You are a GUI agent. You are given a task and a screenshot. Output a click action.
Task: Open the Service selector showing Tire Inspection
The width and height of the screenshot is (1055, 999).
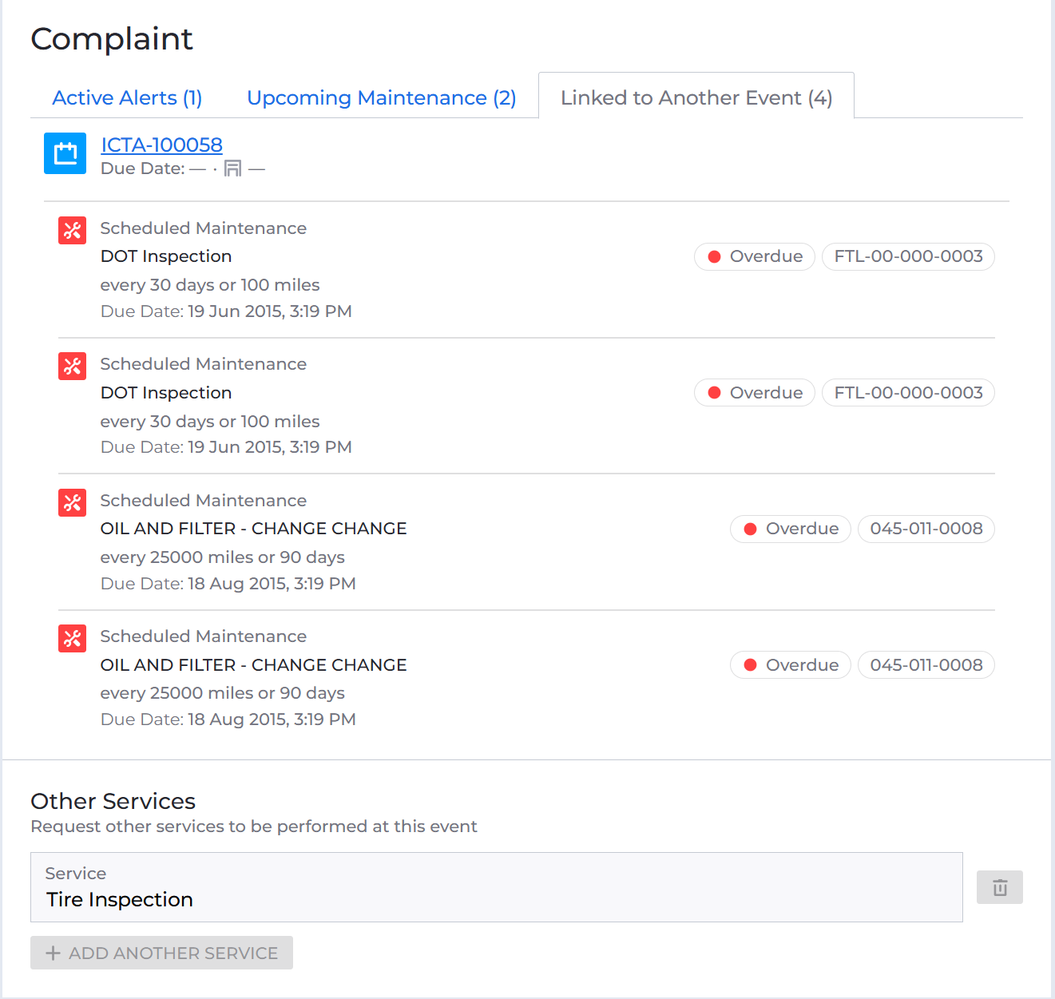tap(495, 886)
